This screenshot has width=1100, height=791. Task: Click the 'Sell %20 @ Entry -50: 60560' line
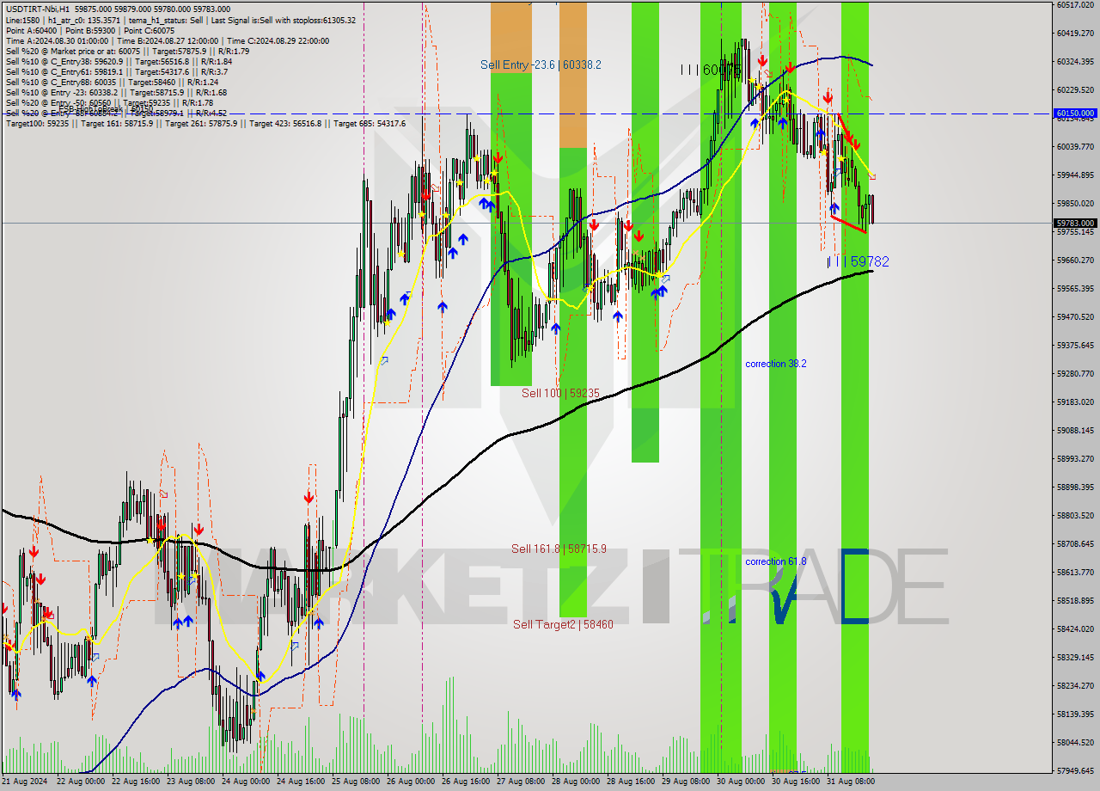109,102
